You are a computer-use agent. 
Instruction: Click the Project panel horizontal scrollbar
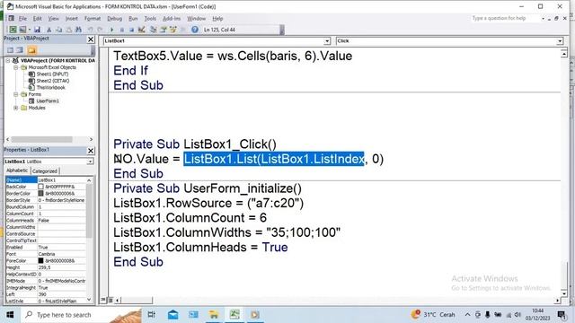(x=49, y=140)
